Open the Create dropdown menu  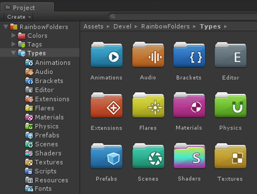[x=18, y=17]
